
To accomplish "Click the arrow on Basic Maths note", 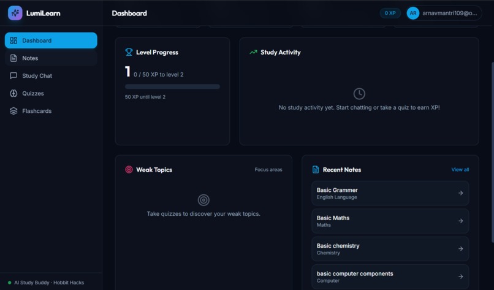I will [x=461, y=221].
